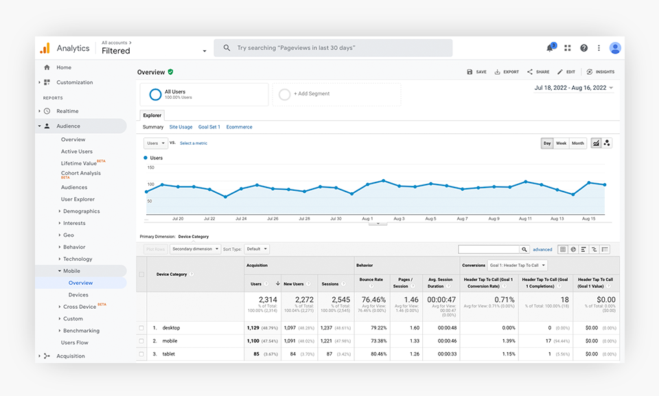
Task: Open Insights panel
Action: pyautogui.click(x=600, y=72)
